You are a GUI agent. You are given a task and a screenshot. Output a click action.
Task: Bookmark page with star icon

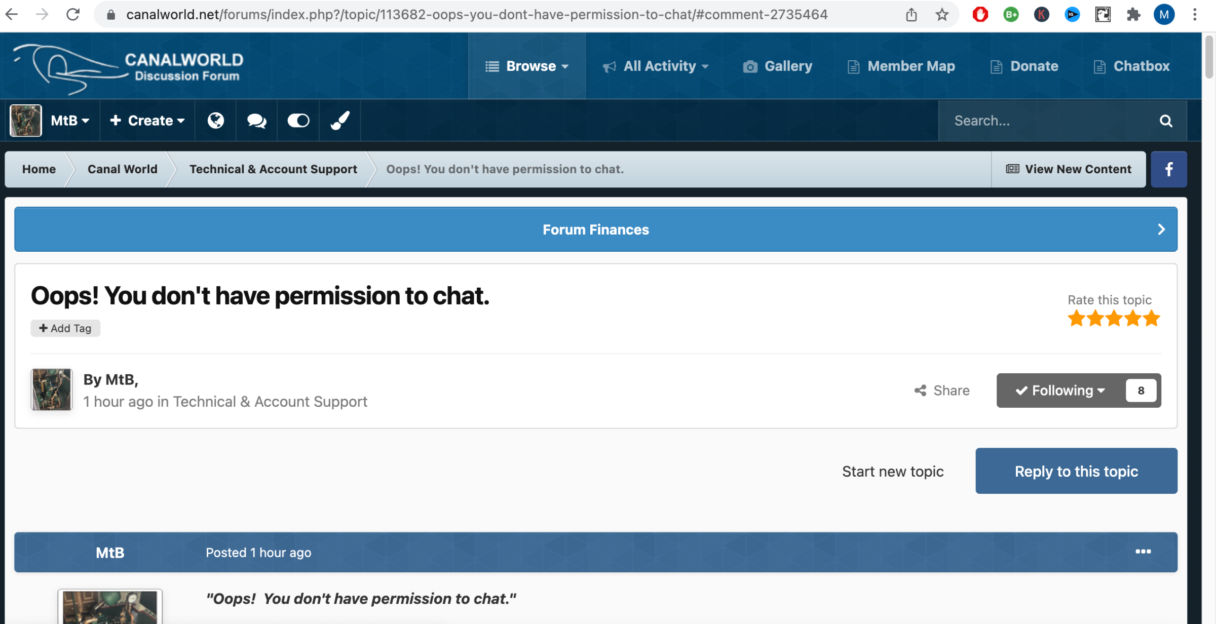[x=942, y=15]
